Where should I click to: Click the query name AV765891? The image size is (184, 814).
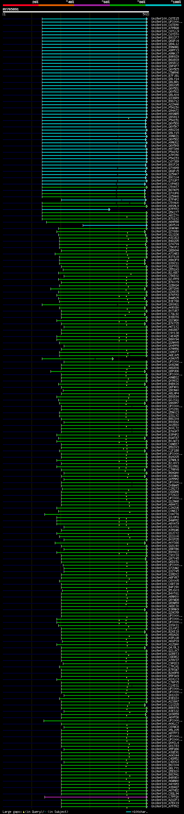click(11, 10)
